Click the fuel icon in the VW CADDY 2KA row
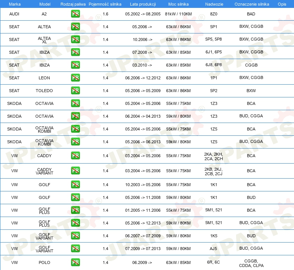The image size is (294, 270). point(75,155)
